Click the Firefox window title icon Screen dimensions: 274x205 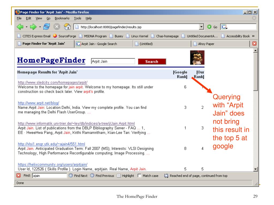[x=17, y=12]
